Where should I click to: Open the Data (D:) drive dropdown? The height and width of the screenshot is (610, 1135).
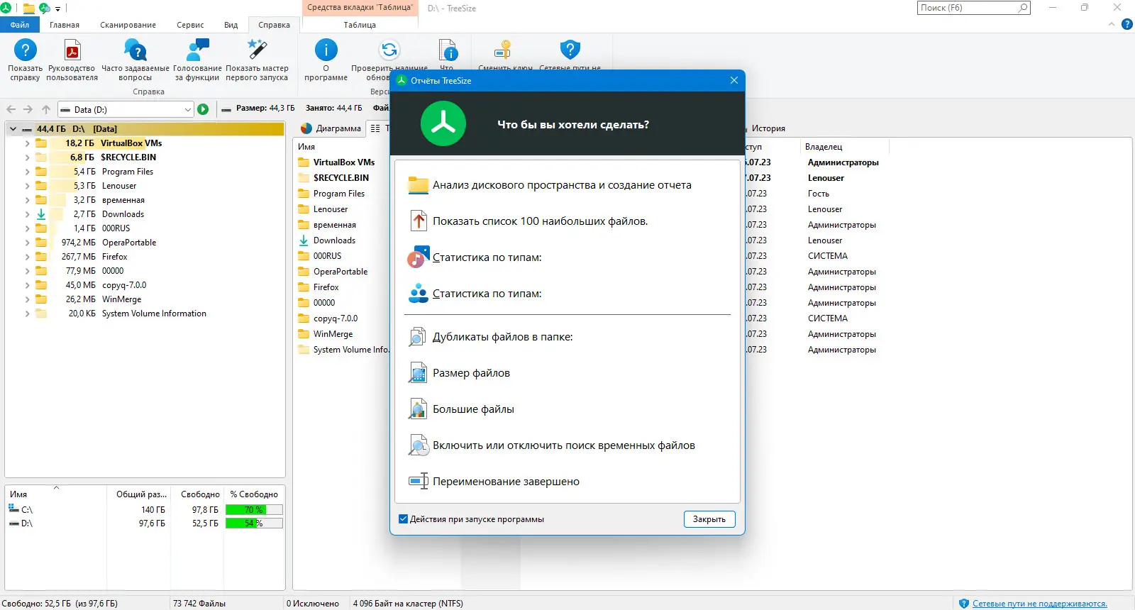point(188,109)
